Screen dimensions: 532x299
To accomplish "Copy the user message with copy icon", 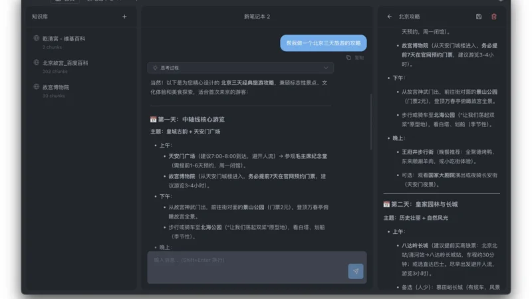I will [348, 58].
